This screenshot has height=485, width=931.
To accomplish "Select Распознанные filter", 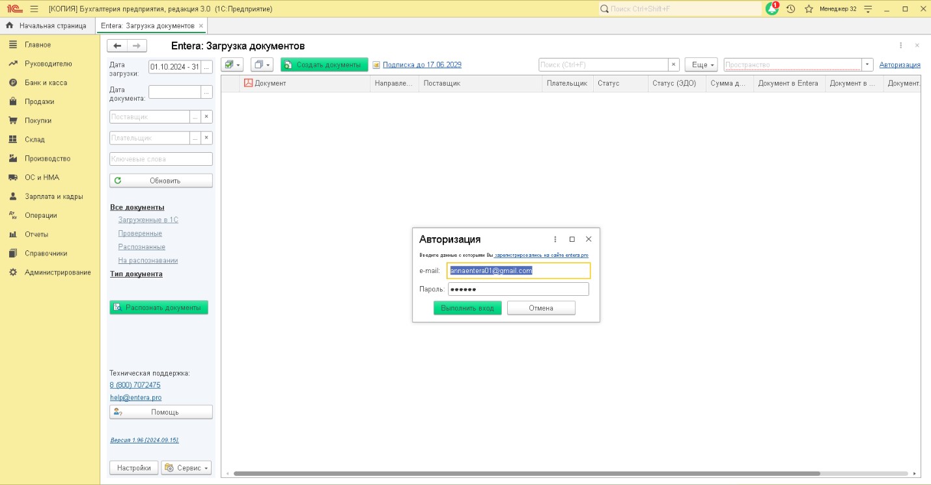I will pyautogui.click(x=142, y=247).
